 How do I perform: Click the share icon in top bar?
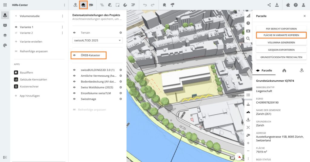coord(269,5)
